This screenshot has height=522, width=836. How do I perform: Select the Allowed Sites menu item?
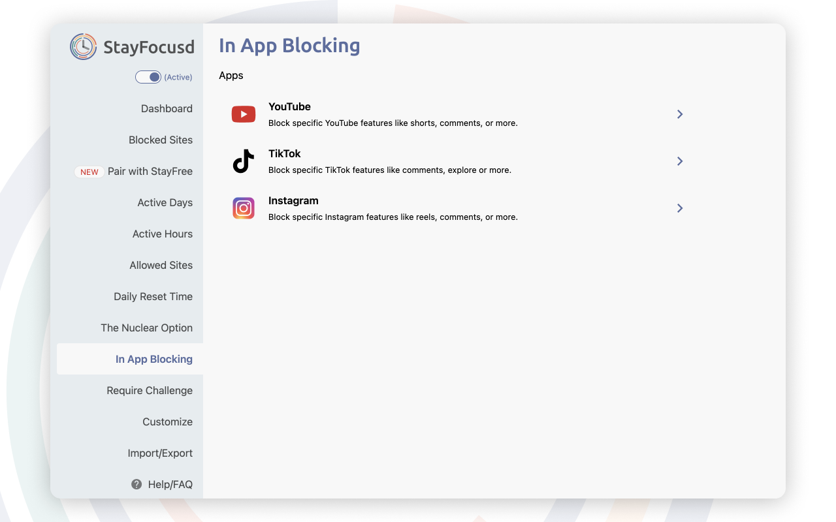click(161, 265)
